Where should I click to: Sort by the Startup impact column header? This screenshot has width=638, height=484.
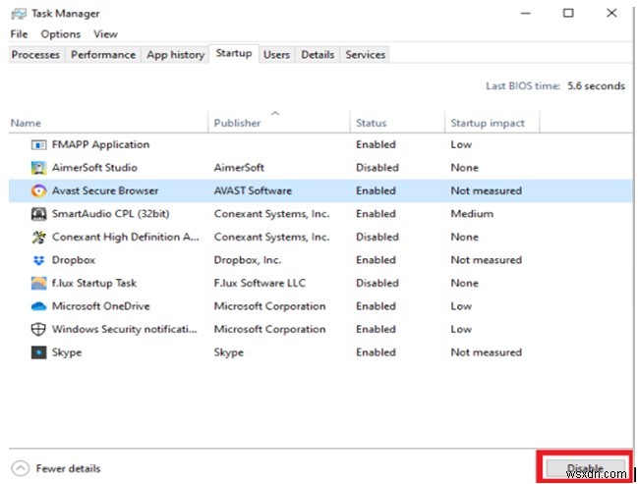pos(493,123)
